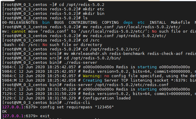Click '18:25:42.058' timestamp in log
Screen dimensions: 196x119
pyautogui.click(x=62, y=80)
